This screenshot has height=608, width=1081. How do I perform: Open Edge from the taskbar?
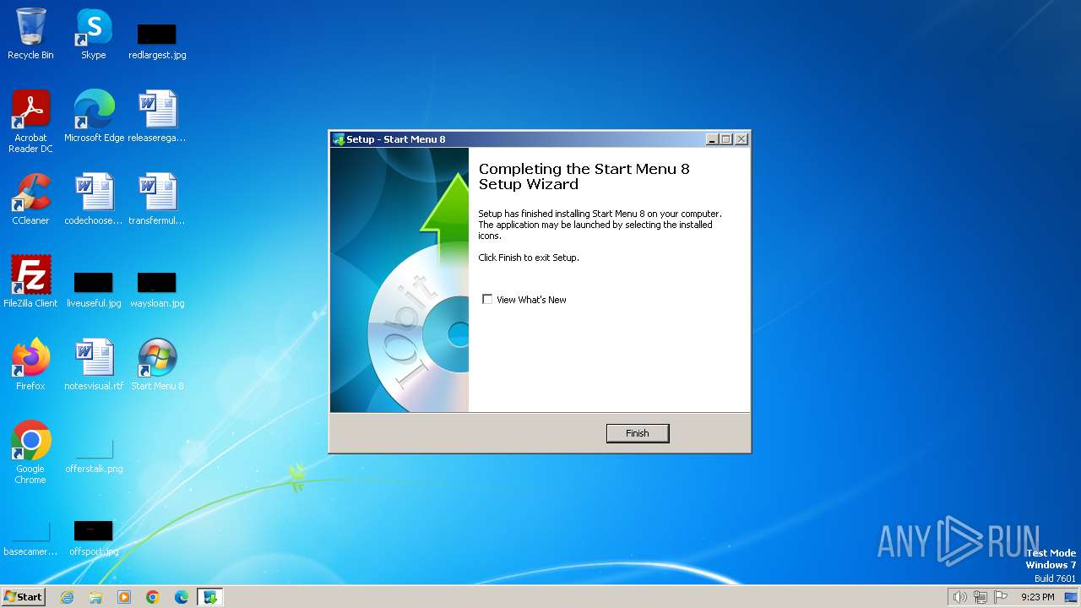click(182, 597)
